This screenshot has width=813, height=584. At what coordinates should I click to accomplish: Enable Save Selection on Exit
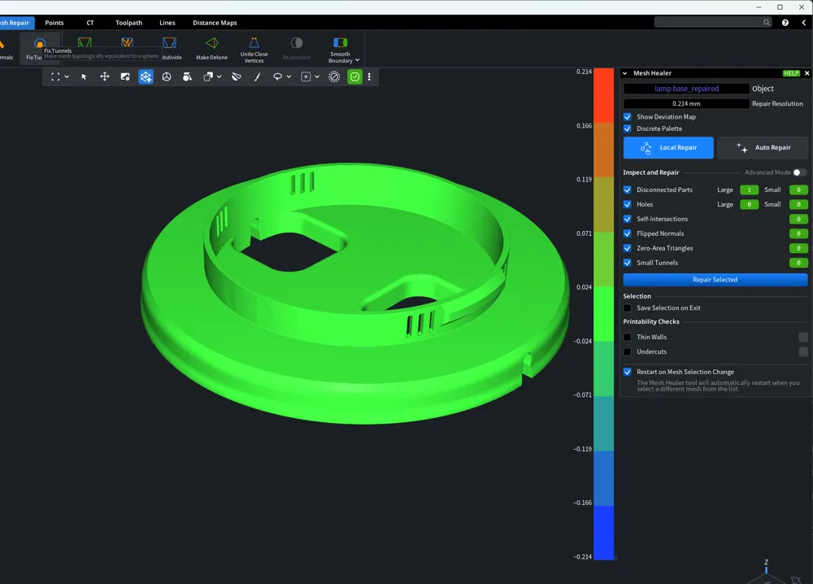tap(628, 307)
